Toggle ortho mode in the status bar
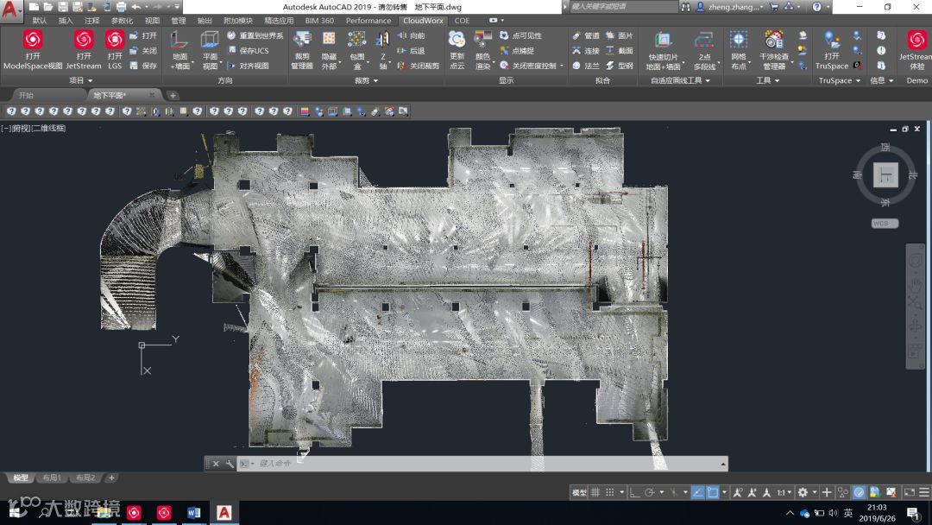This screenshot has height=525, width=932. coord(634,492)
